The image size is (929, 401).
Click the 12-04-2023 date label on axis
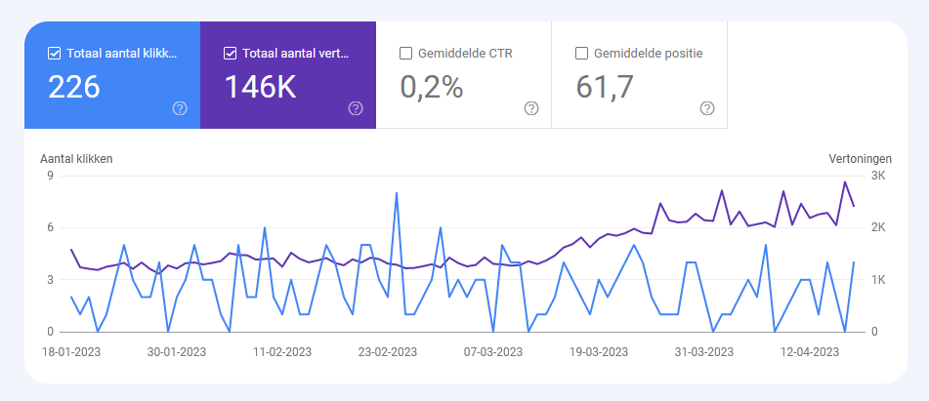(810, 352)
